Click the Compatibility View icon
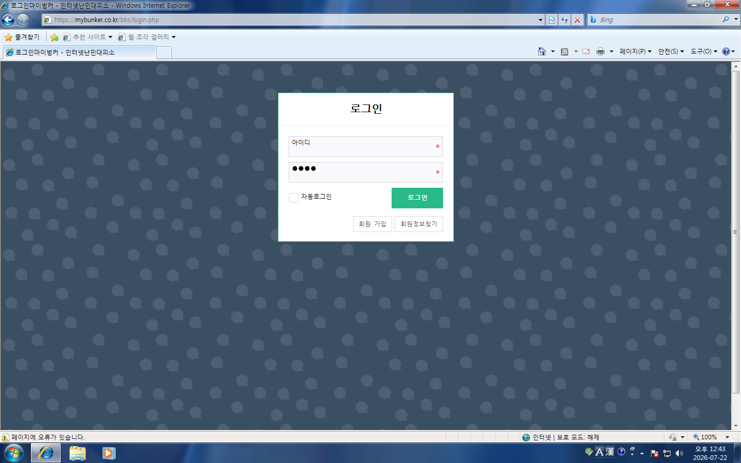The height and width of the screenshot is (463, 741). coord(552,20)
